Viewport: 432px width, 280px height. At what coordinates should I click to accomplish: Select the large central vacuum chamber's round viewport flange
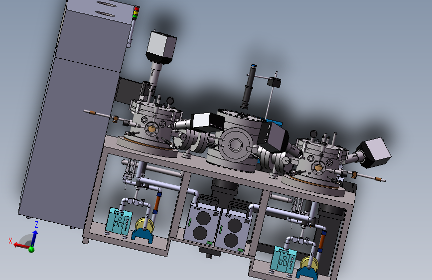pyautogui.click(x=235, y=144)
